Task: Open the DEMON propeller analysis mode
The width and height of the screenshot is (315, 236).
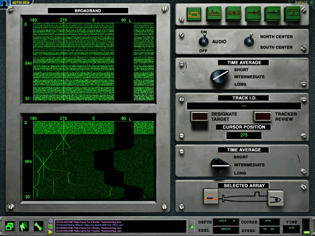Action: pos(233,14)
